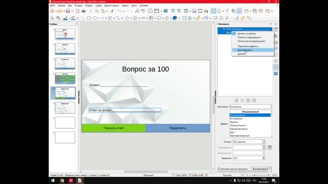Click the Insert Text Box icon

click(213, 11)
